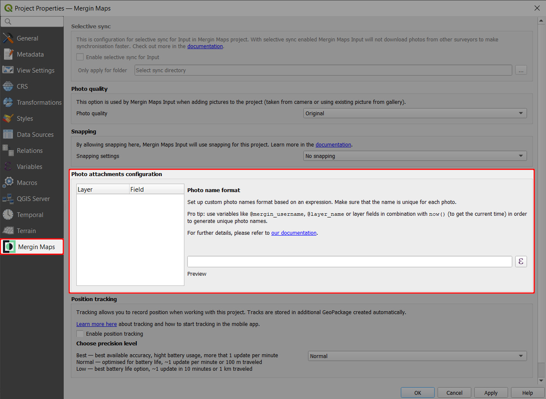This screenshot has width=546, height=399.
Task: Open the Snapping settings dropdown
Action: (x=415, y=156)
